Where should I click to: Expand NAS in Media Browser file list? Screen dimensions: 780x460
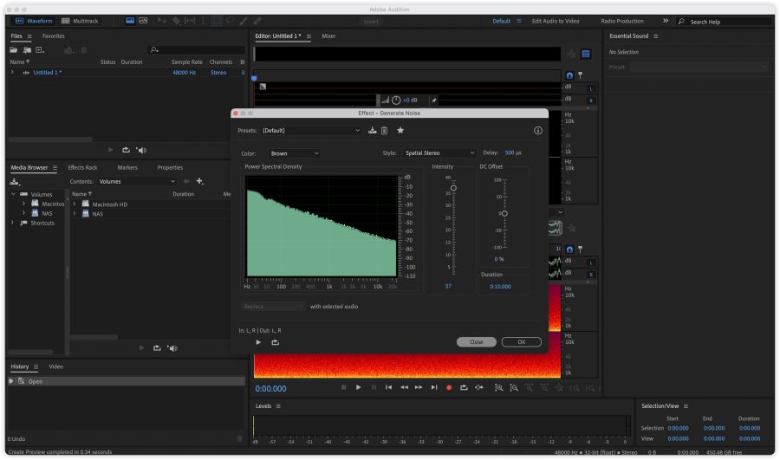tap(75, 213)
